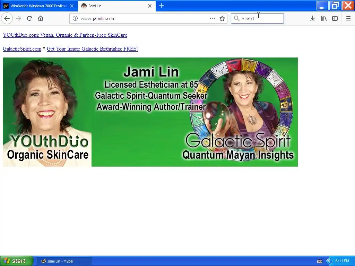Click the forward navigation arrow
This screenshot has height=266, width=355.
pos(18,18)
